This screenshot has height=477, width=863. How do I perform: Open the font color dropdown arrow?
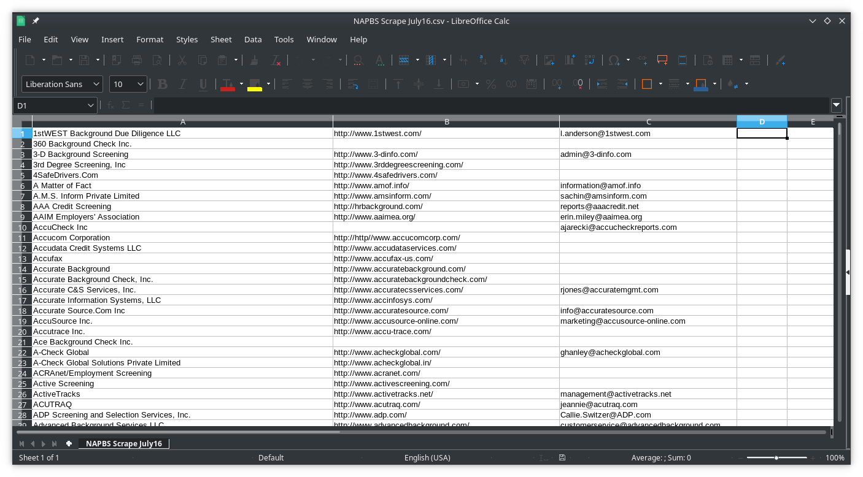pyautogui.click(x=241, y=84)
